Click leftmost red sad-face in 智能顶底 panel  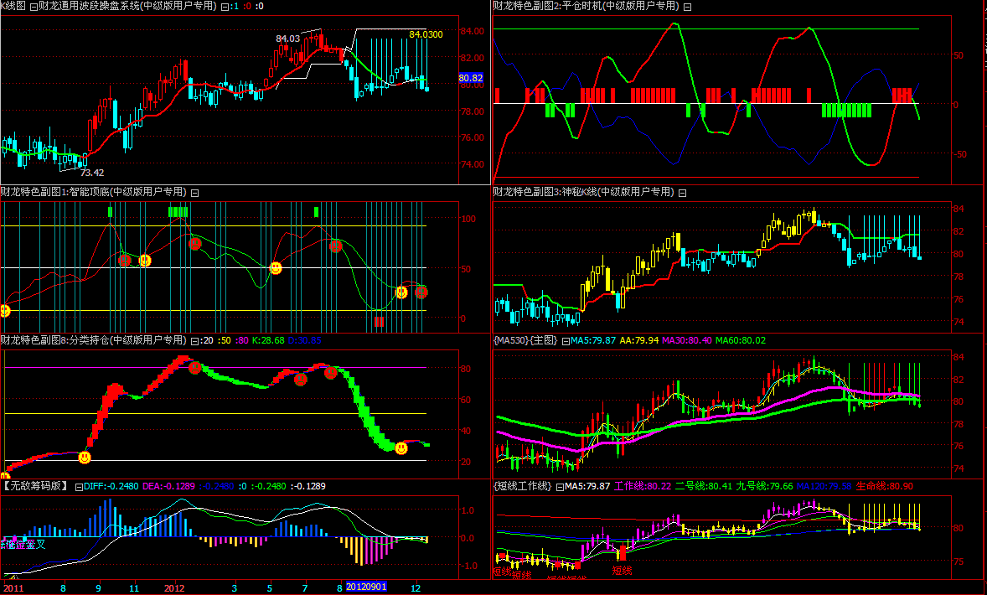tap(125, 260)
